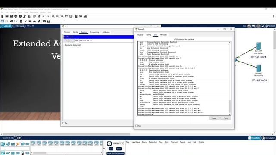This screenshot has width=276, height=155.
Task: Open the Programming tab in PC1 window
Action: [94, 32]
